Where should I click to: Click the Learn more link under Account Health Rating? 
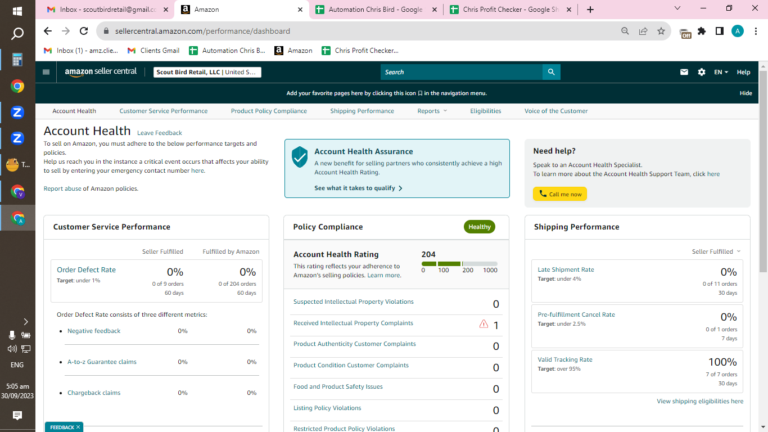pyautogui.click(x=384, y=276)
